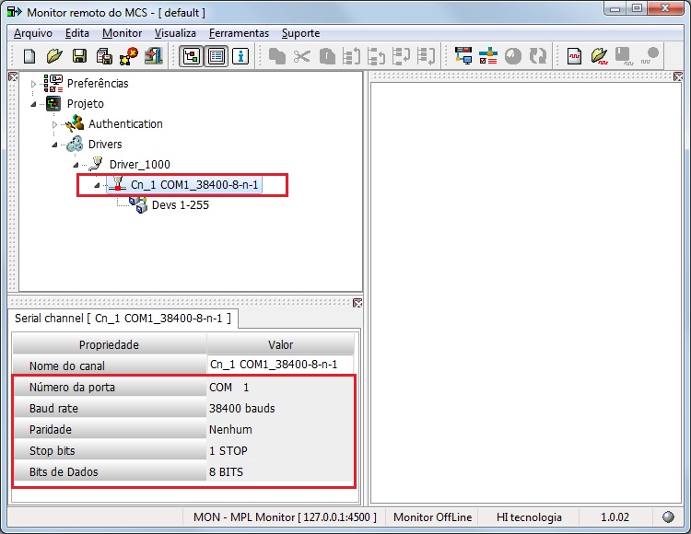Expand the Authentication tree node
The width and height of the screenshot is (691, 534).
coord(54,124)
